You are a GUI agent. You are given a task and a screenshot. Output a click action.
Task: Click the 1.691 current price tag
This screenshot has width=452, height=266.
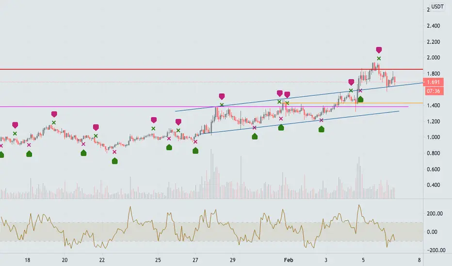point(433,82)
